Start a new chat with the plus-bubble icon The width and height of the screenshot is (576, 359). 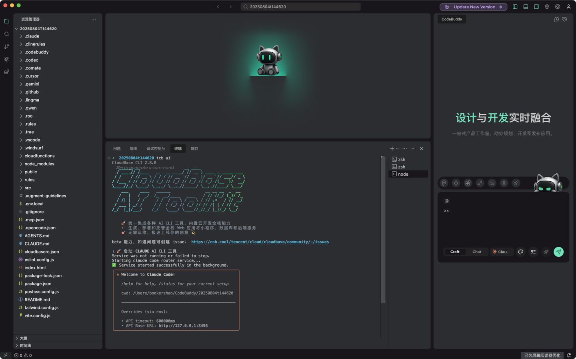[556, 19]
